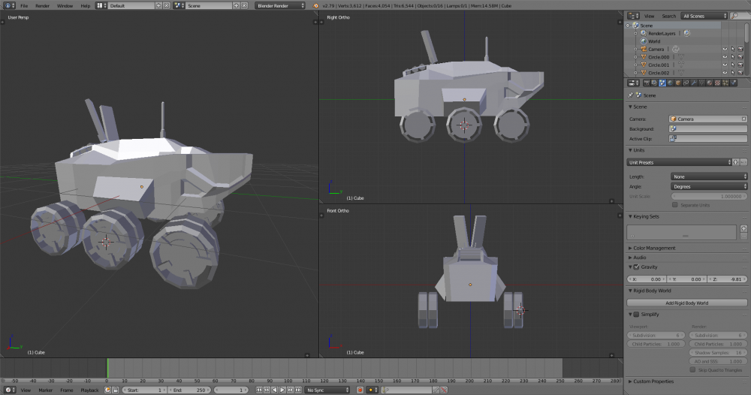Open the Help menu
Image resolution: width=751 pixels, height=395 pixels.
[x=86, y=6]
